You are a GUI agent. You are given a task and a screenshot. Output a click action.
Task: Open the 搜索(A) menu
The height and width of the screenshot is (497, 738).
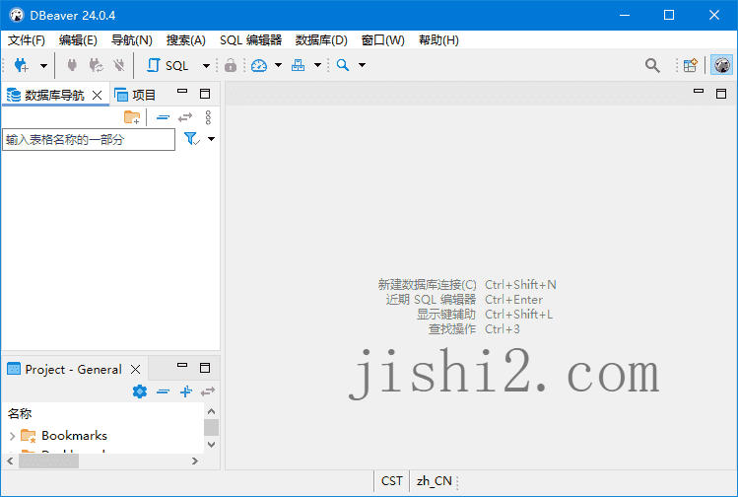186,40
